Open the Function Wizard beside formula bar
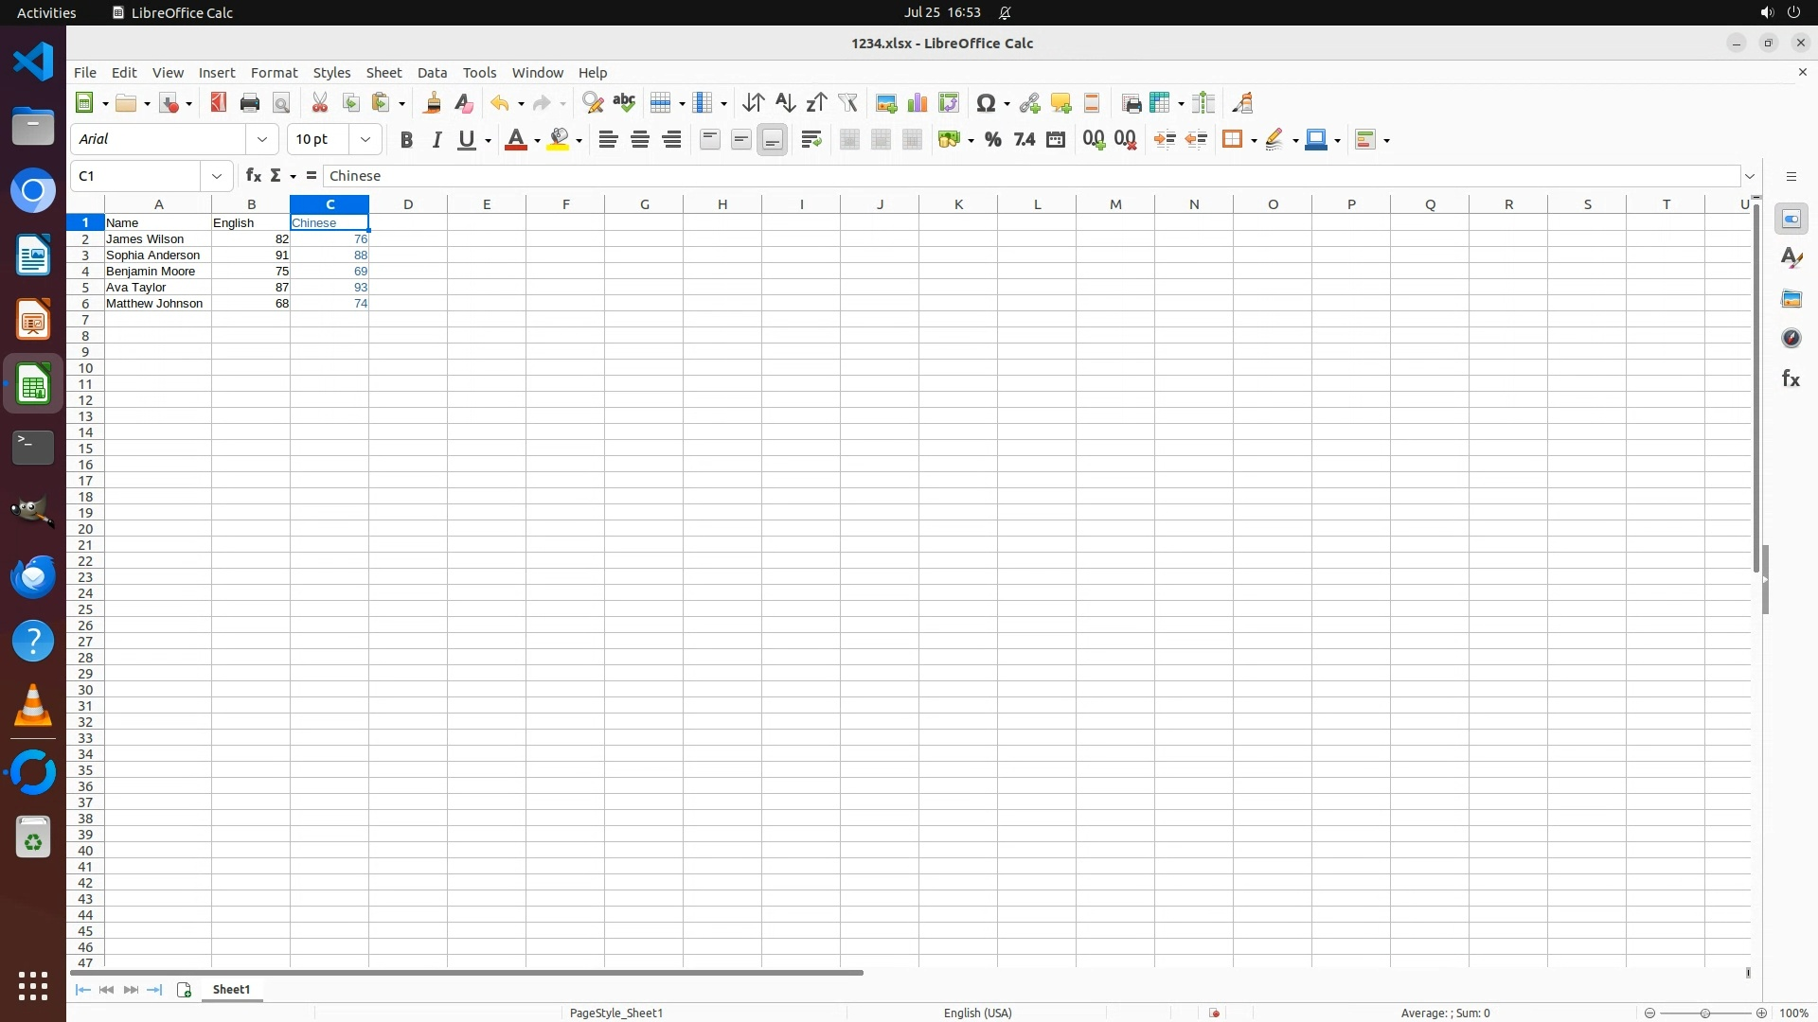The image size is (1818, 1022). (x=253, y=176)
